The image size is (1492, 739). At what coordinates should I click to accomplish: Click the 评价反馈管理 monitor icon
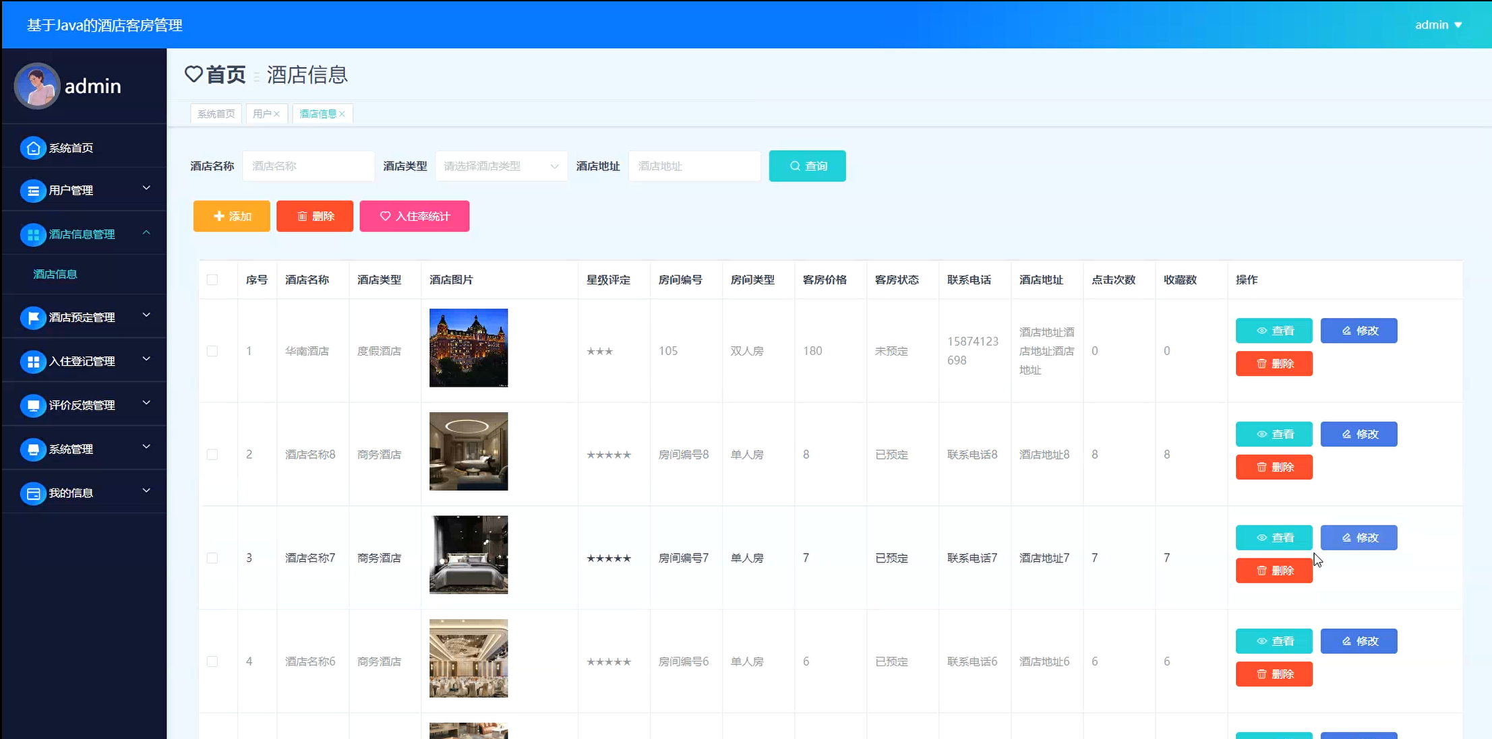tap(33, 405)
